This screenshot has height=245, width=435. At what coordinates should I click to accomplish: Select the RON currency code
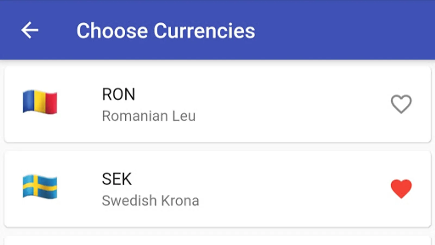coord(119,94)
